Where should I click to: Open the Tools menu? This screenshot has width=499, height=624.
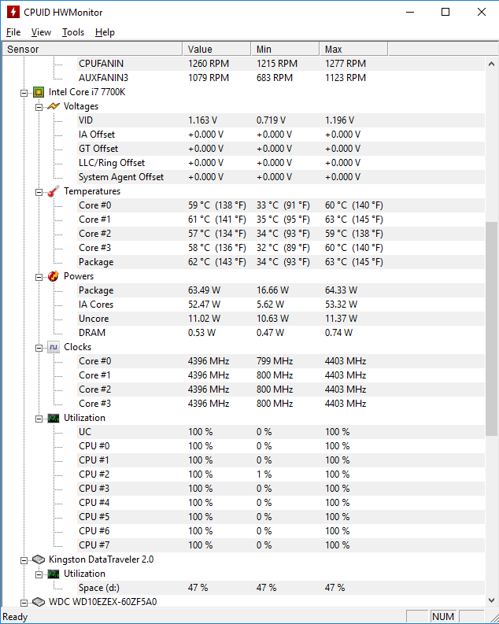(x=73, y=32)
